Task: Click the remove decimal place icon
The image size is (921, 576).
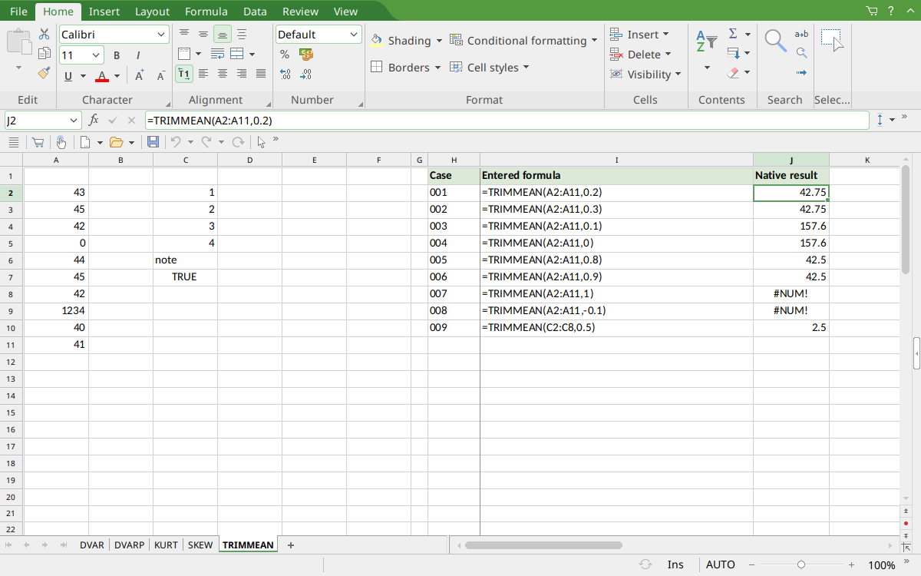Action: 306,74
